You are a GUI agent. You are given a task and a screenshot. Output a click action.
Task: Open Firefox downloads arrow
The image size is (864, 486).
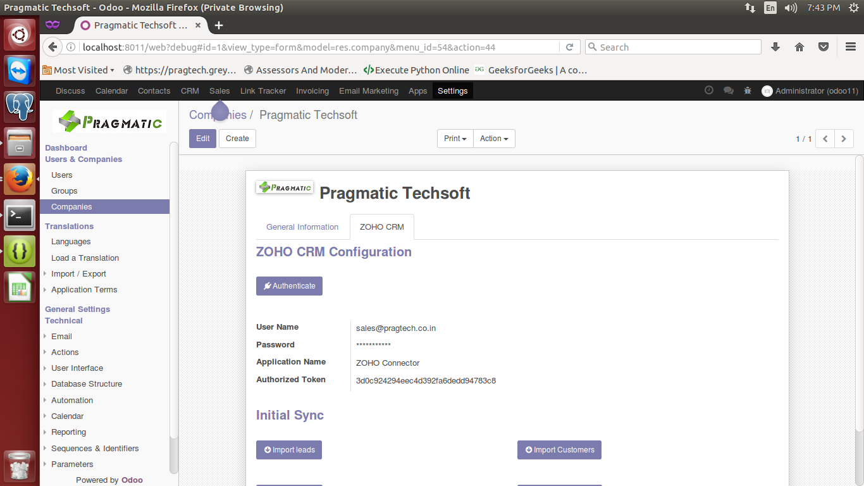point(775,47)
